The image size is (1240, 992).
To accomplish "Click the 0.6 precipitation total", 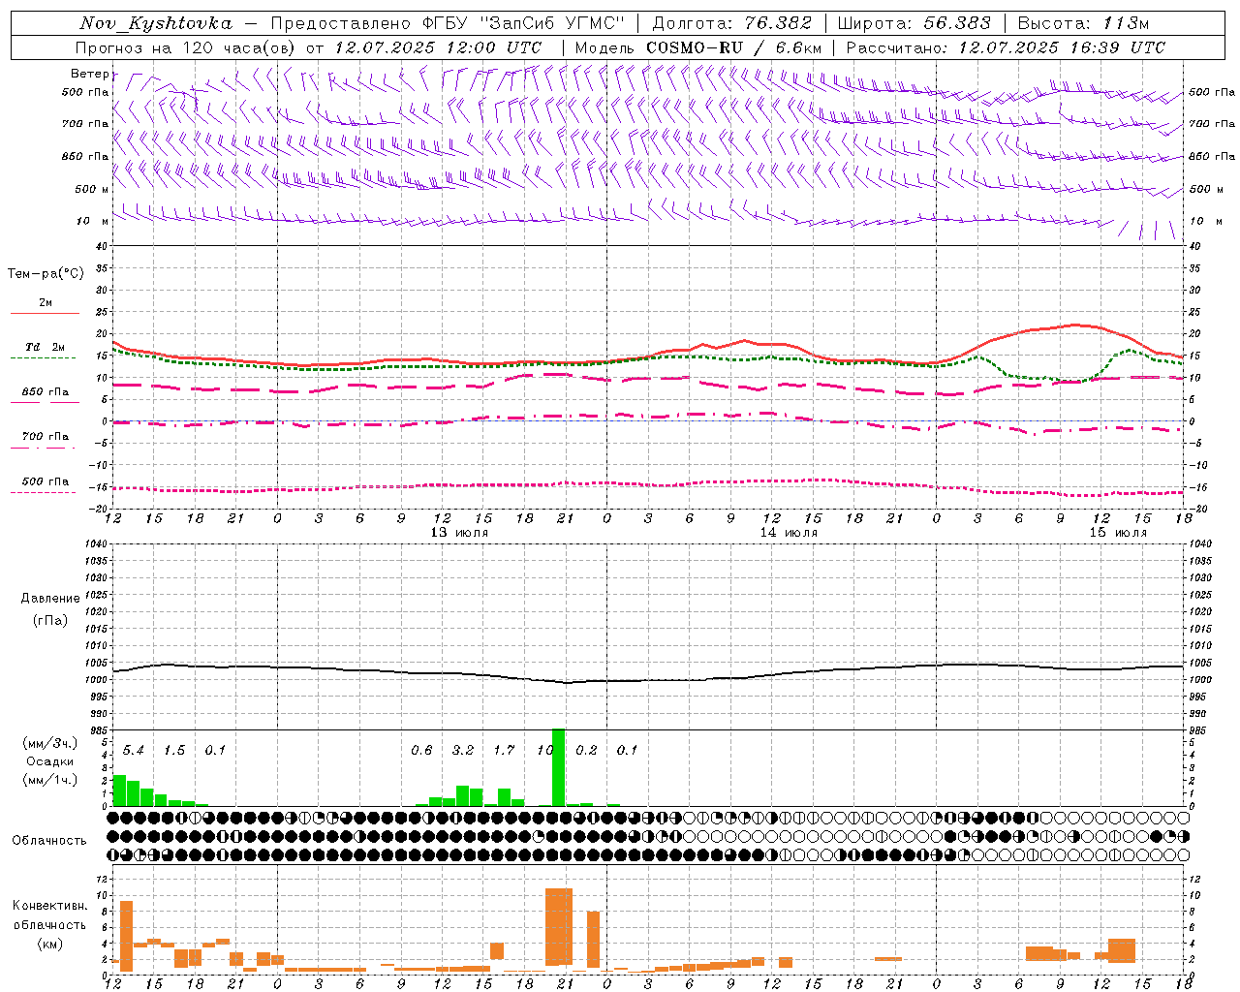I will tap(421, 750).
